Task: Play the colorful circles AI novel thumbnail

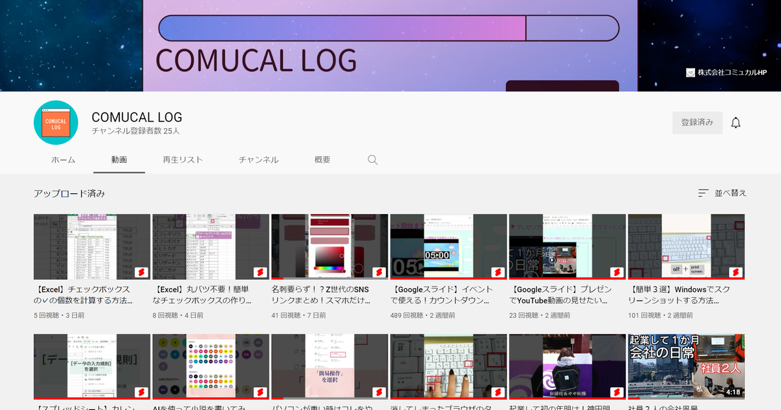Action: click(x=211, y=367)
